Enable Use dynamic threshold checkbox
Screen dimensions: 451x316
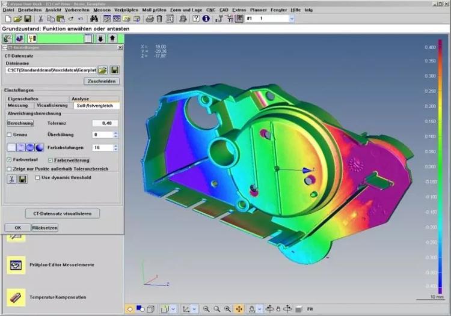pos(37,178)
